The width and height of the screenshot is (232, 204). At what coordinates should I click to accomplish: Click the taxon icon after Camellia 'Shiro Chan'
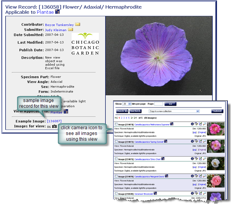pyautogui.click(x=163, y=158)
